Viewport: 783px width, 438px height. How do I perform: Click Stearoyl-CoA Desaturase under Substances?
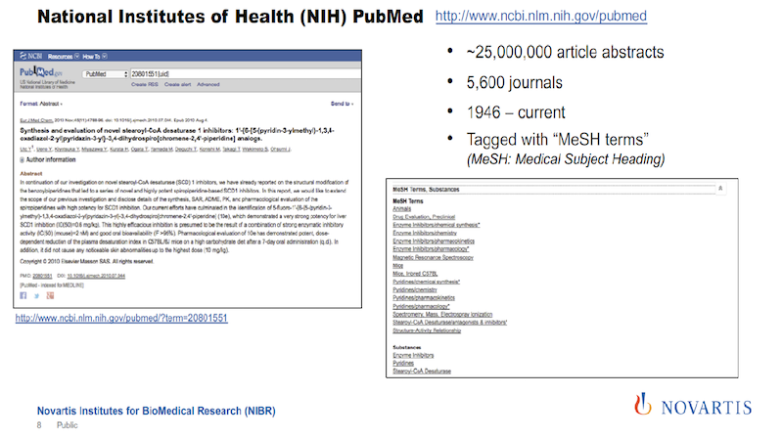click(422, 372)
